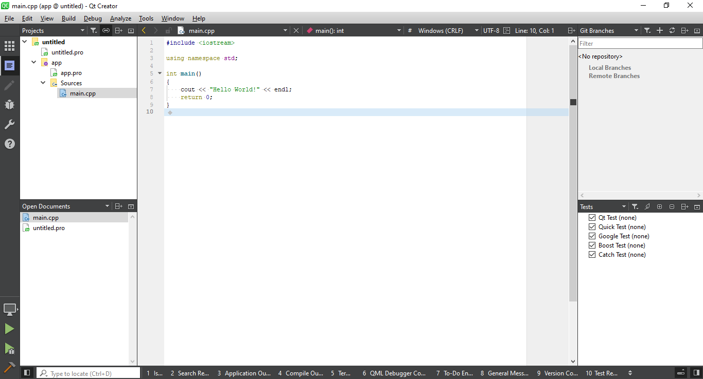Open Line 10, Col 1 locator
The height and width of the screenshot is (379, 703).
[x=535, y=31]
